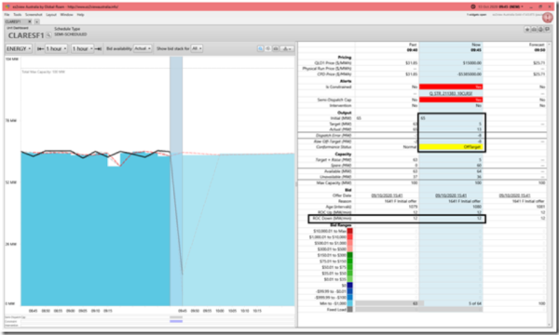
Task: Click the zoom magnifier icon above the chart
Action: (261, 48)
